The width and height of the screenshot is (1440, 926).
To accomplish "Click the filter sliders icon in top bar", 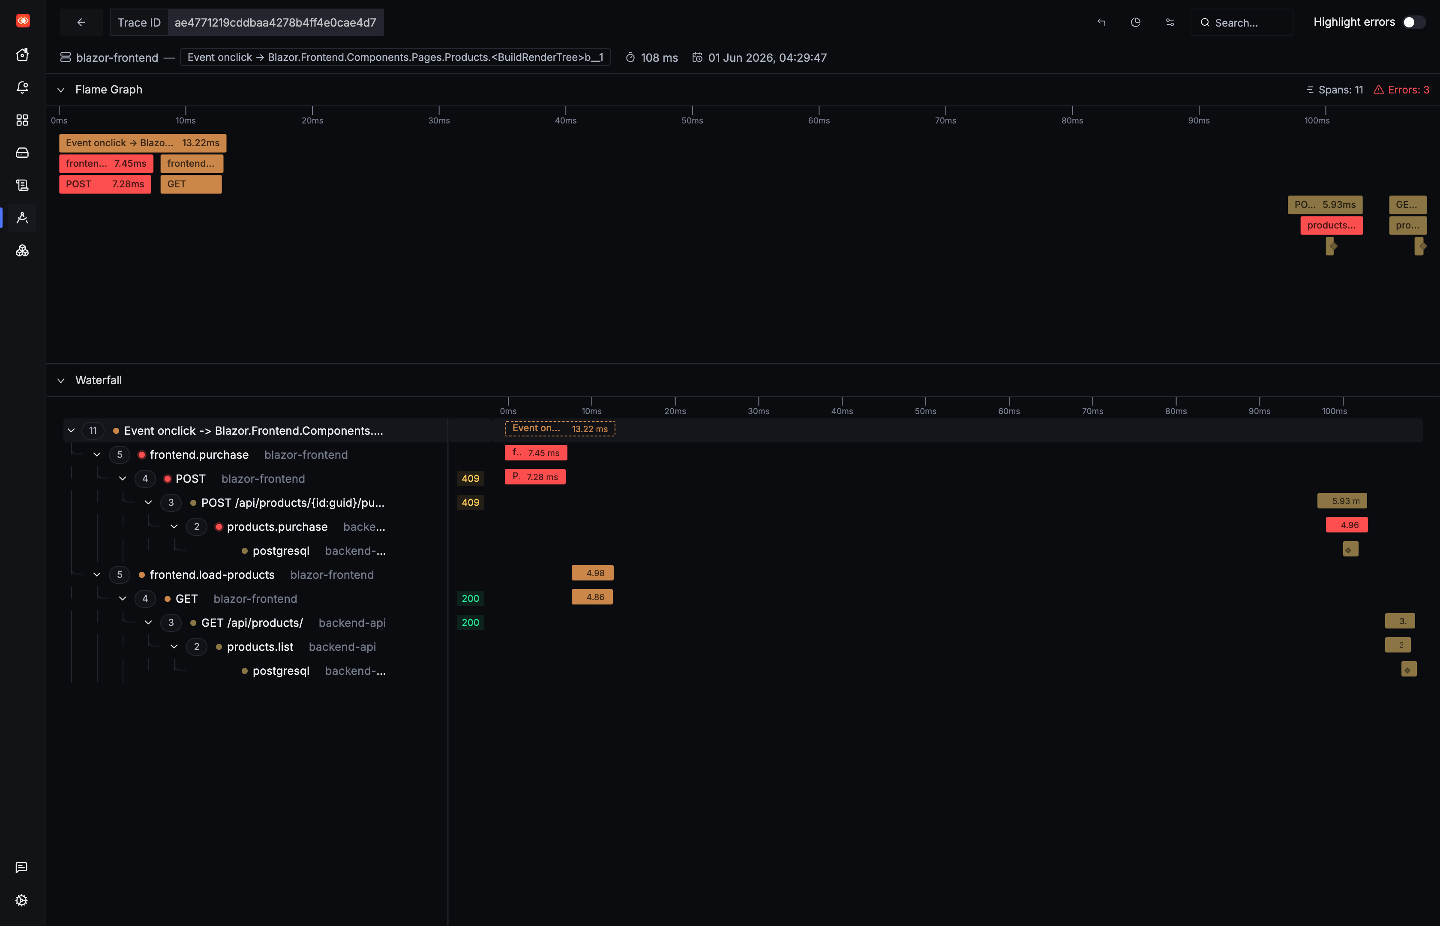I will [1170, 22].
